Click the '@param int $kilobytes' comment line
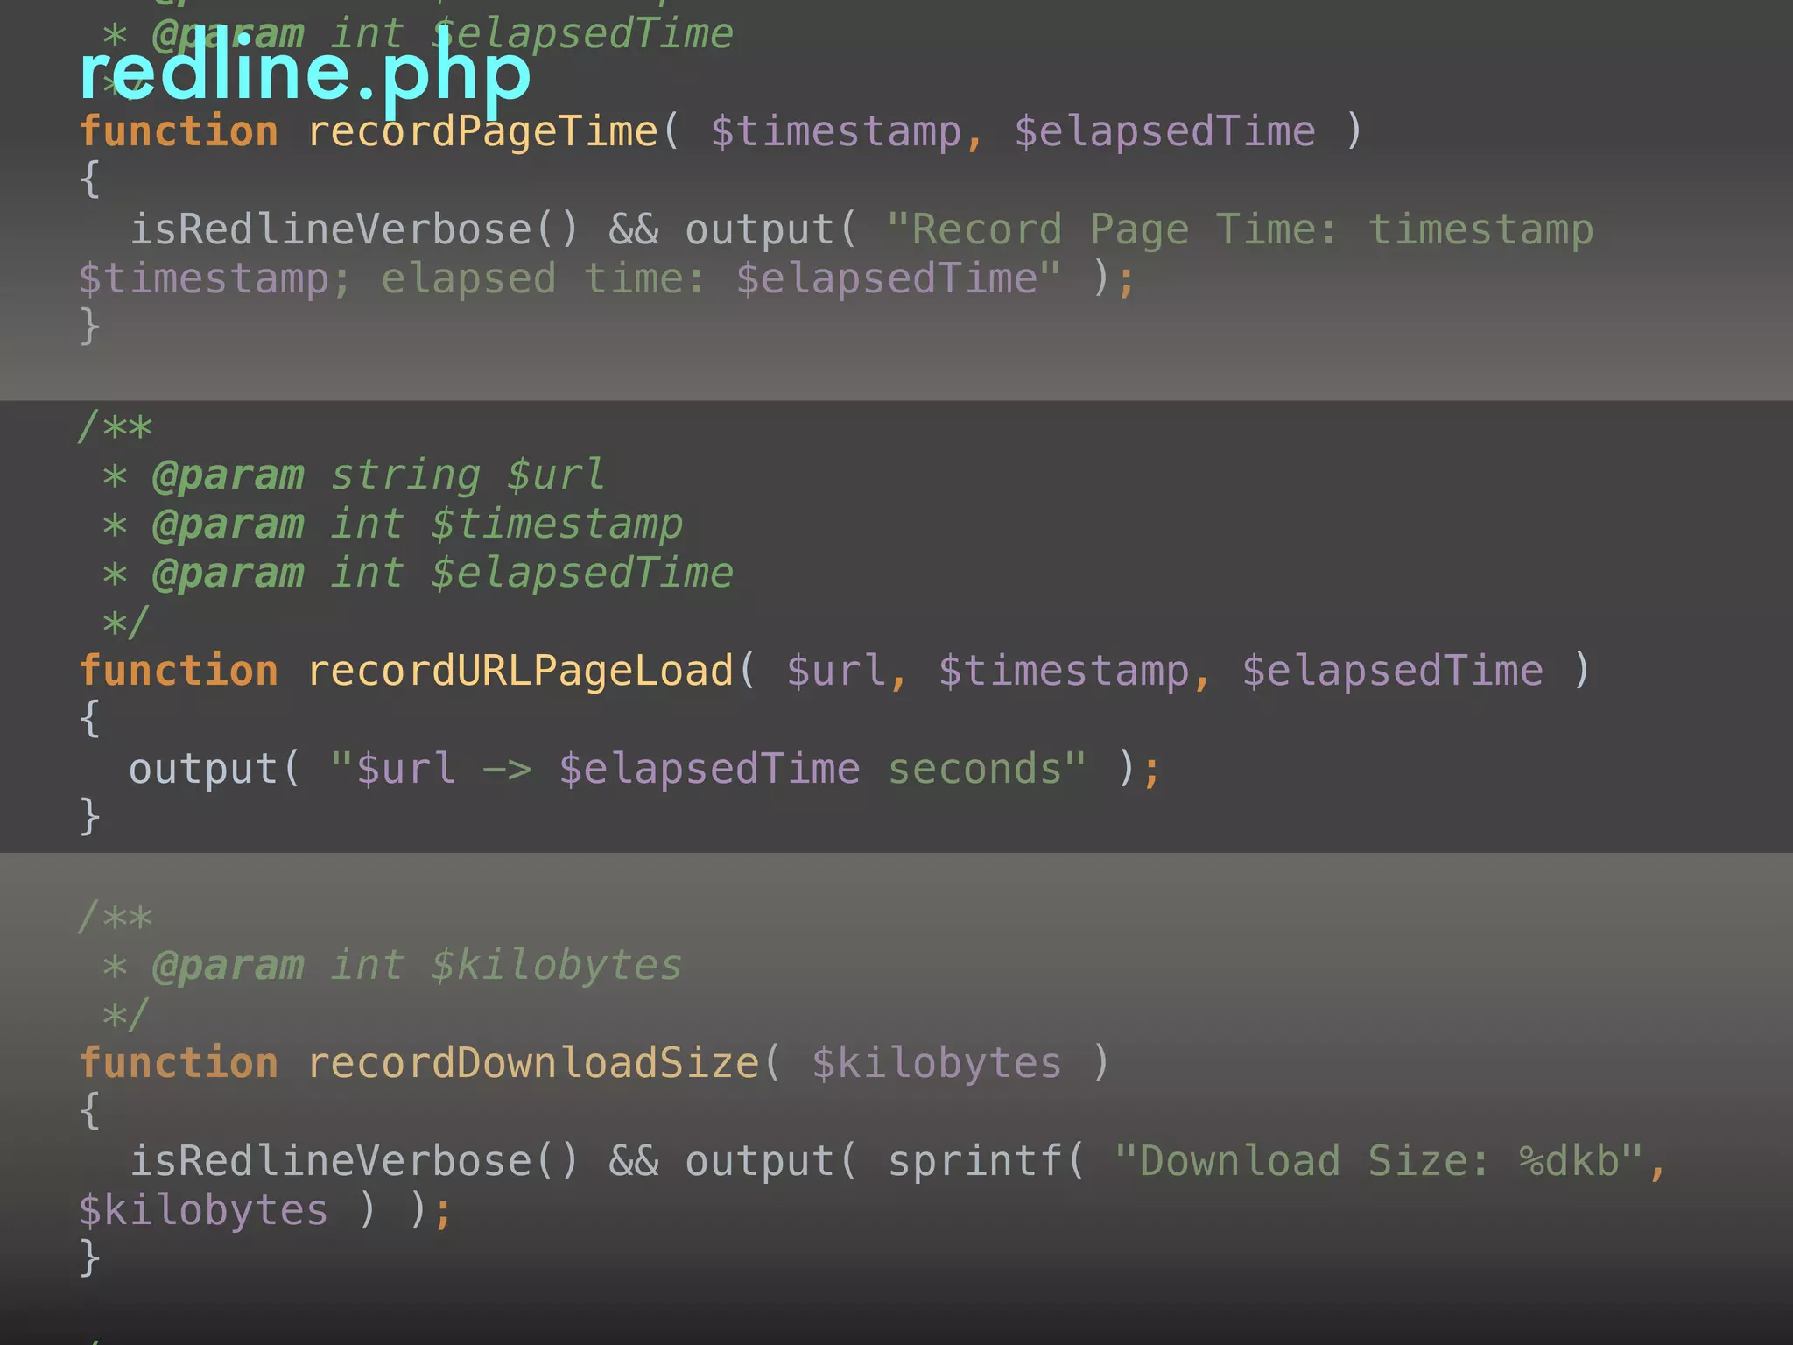The width and height of the screenshot is (1793, 1345). click(416, 966)
